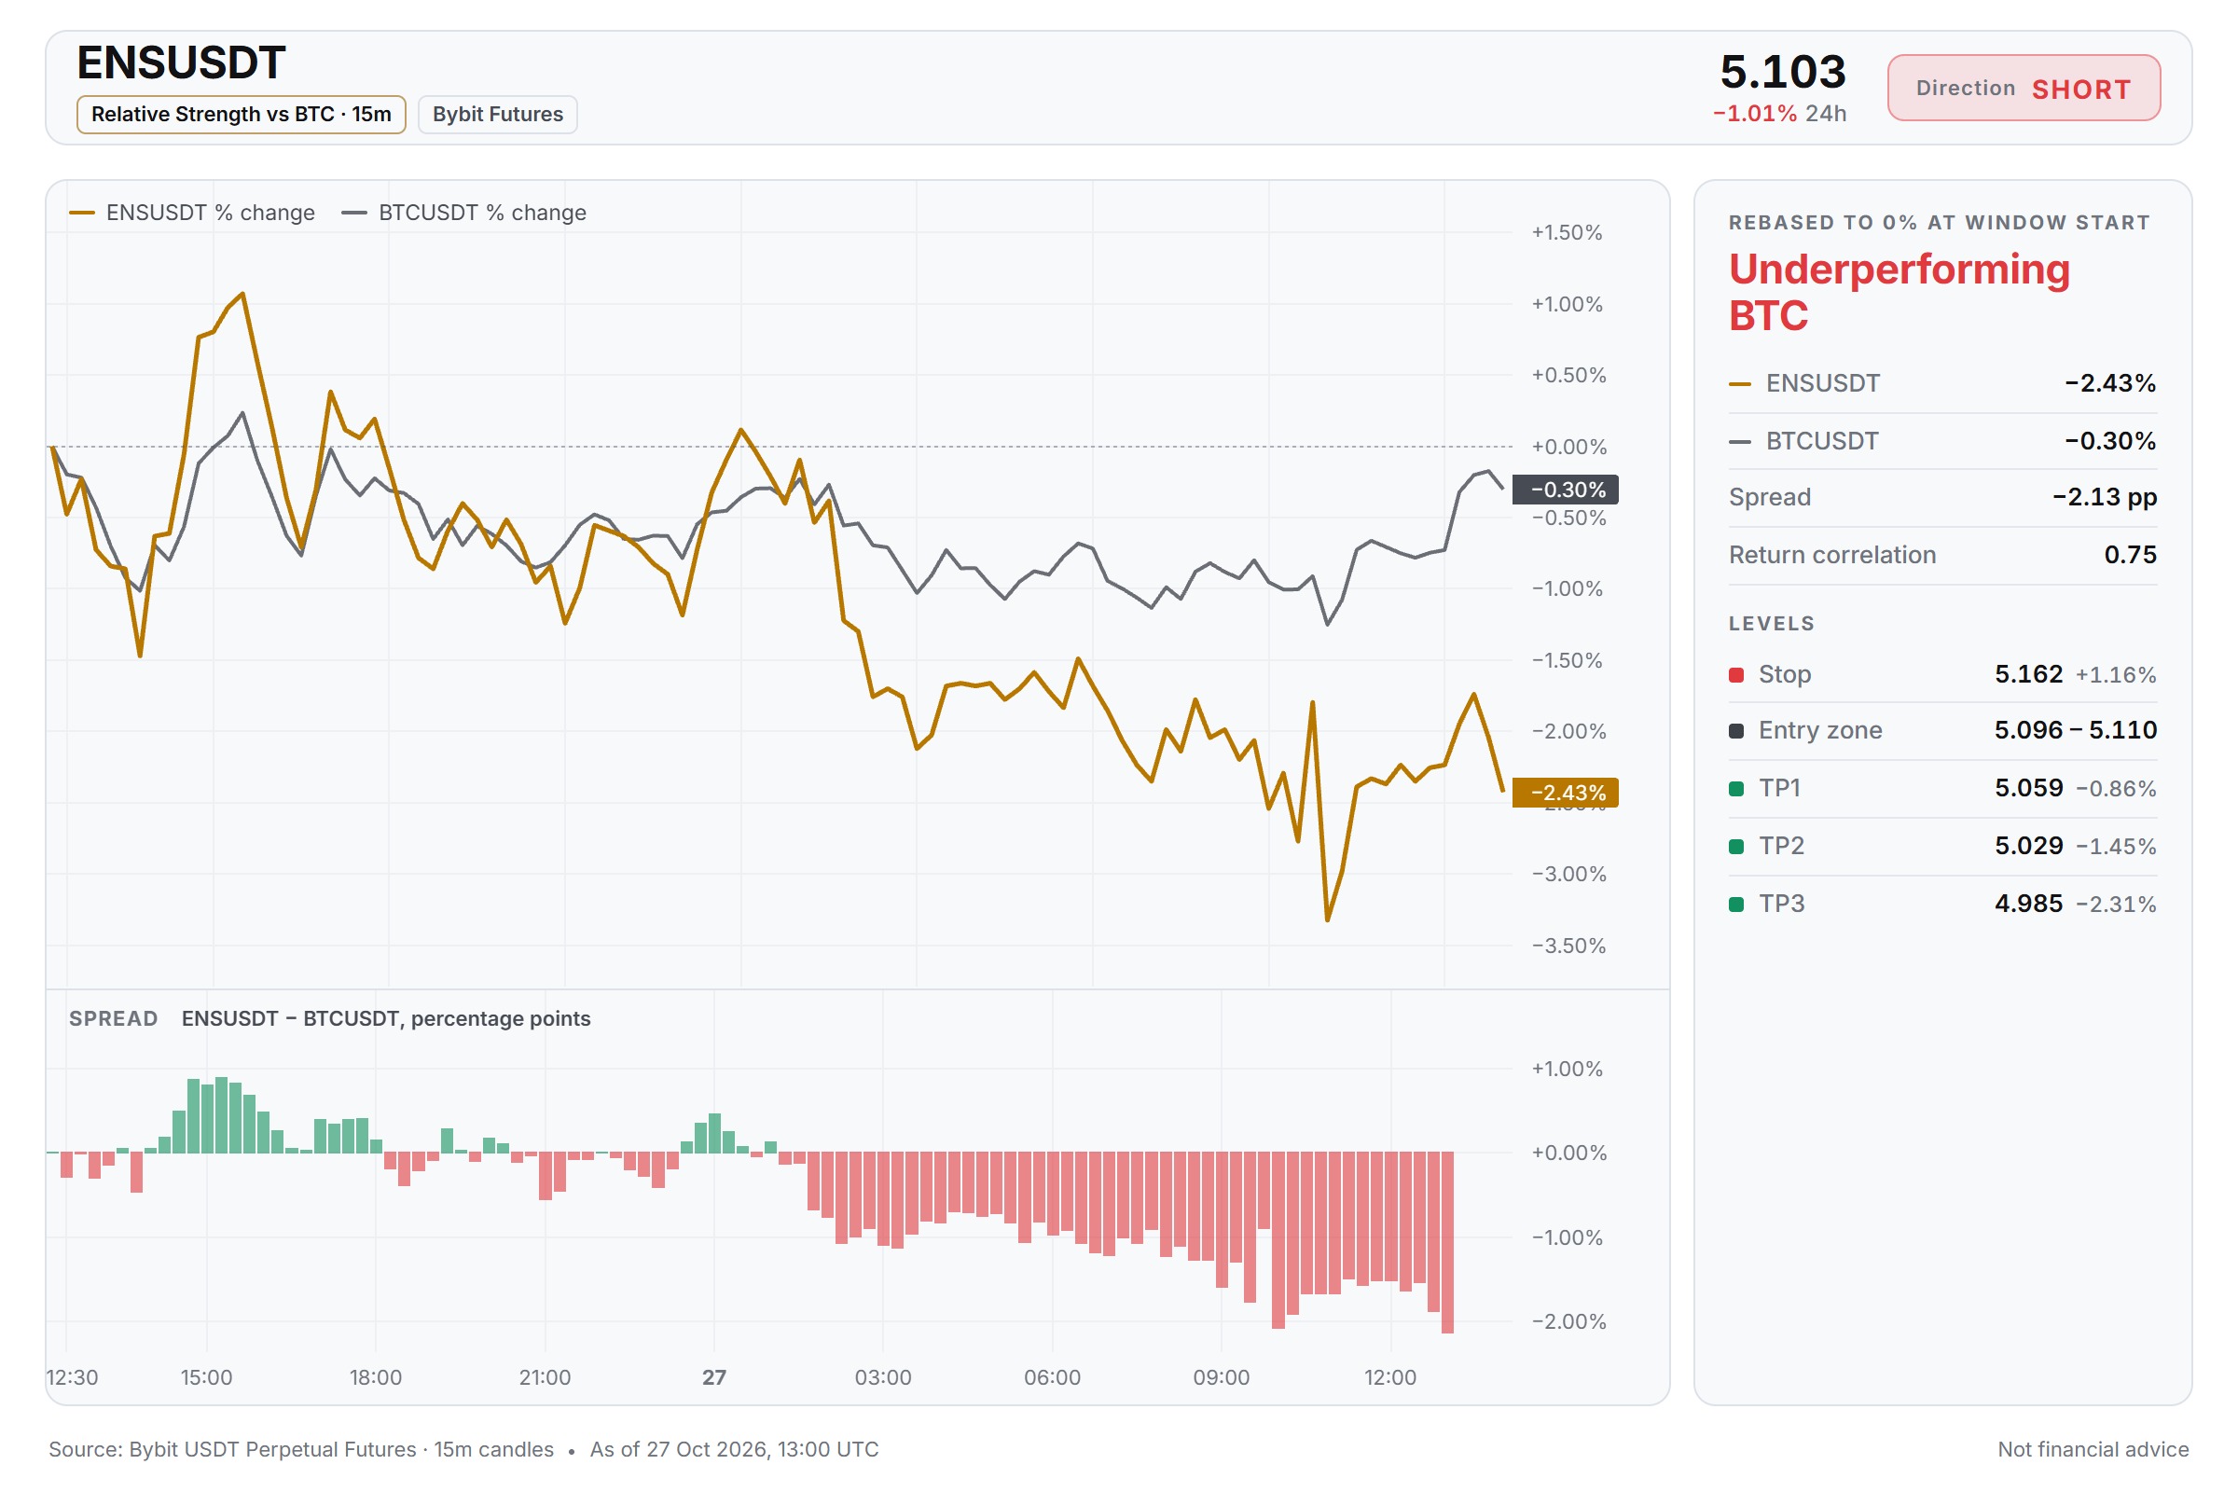Click the 5.103 current price
2238x1492 pixels.
pyautogui.click(x=1782, y=72)
